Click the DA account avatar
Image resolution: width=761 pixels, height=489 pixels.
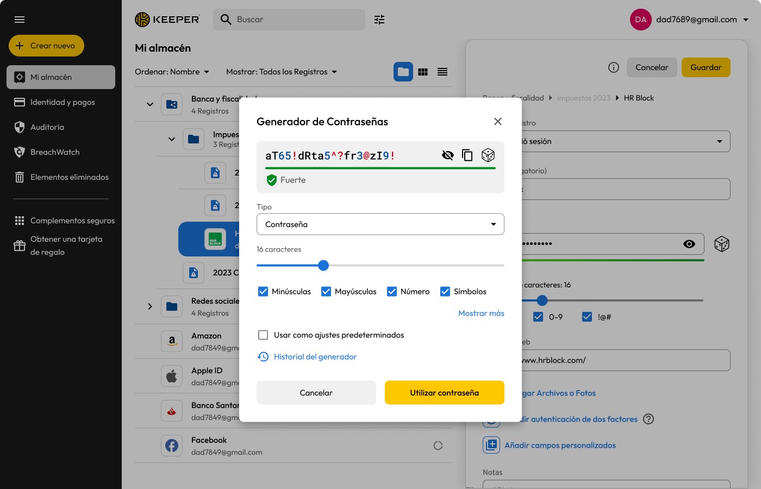coord(641,20)
